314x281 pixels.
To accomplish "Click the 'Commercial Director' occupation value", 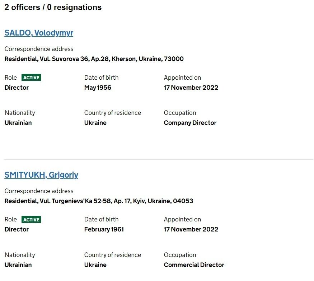I will [x=194, y=265].
